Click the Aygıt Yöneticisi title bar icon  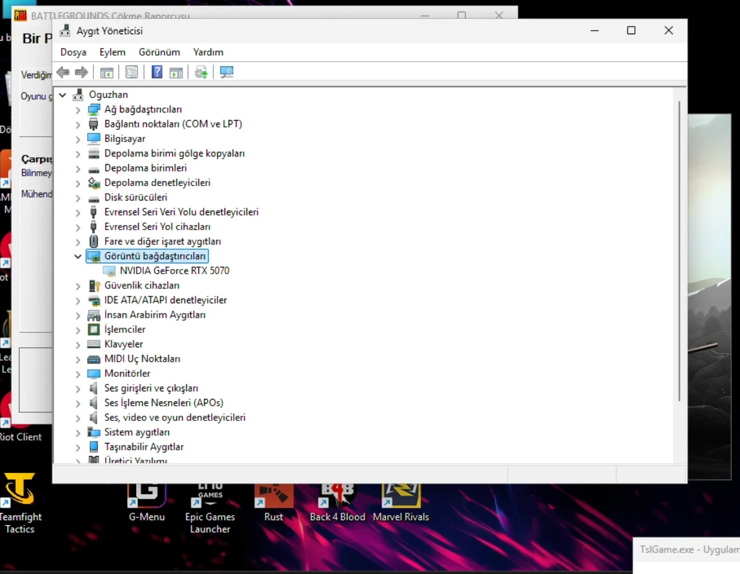[65, 31]
